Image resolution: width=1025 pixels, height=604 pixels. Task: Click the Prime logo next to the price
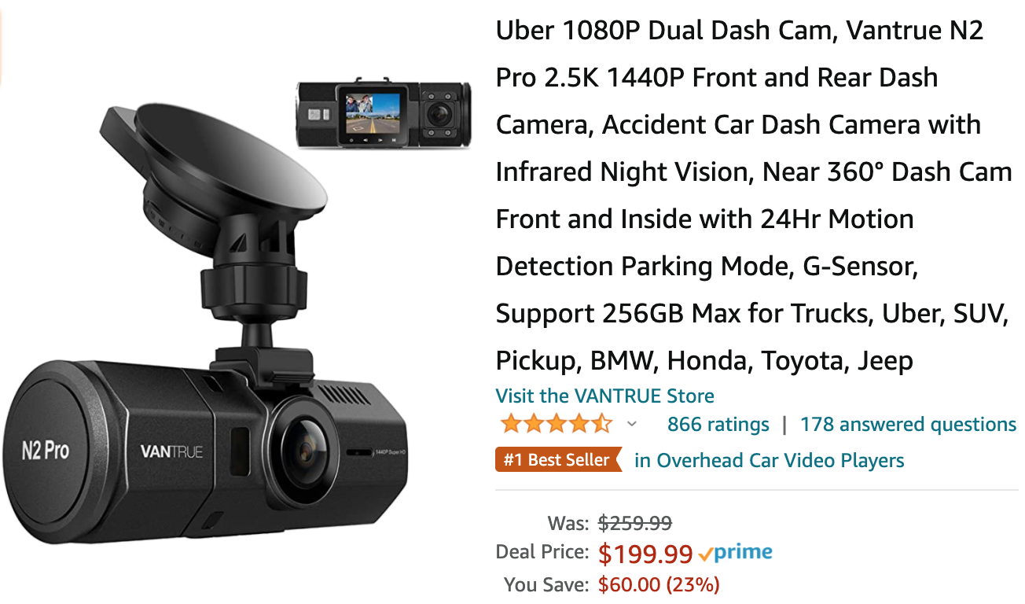point(736,553)
